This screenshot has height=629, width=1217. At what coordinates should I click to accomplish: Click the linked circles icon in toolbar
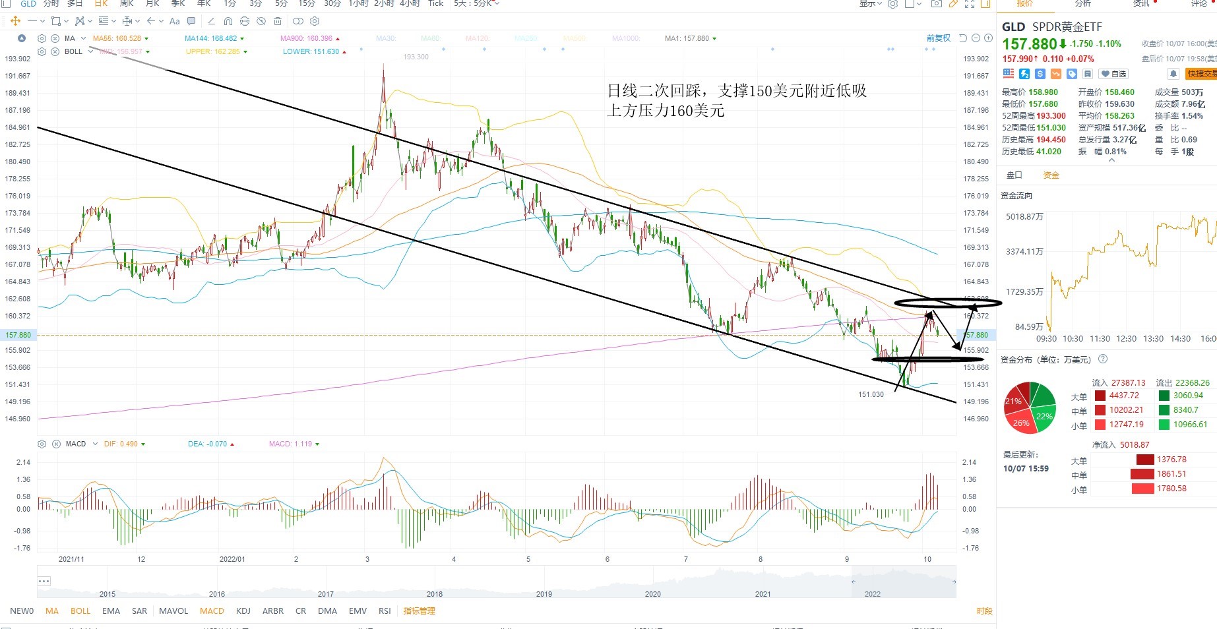[298, 21]
